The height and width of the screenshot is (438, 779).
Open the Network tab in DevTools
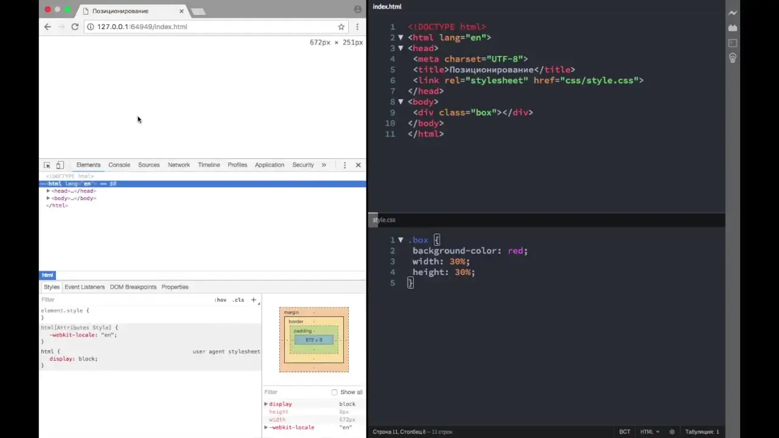pos(179,165)
